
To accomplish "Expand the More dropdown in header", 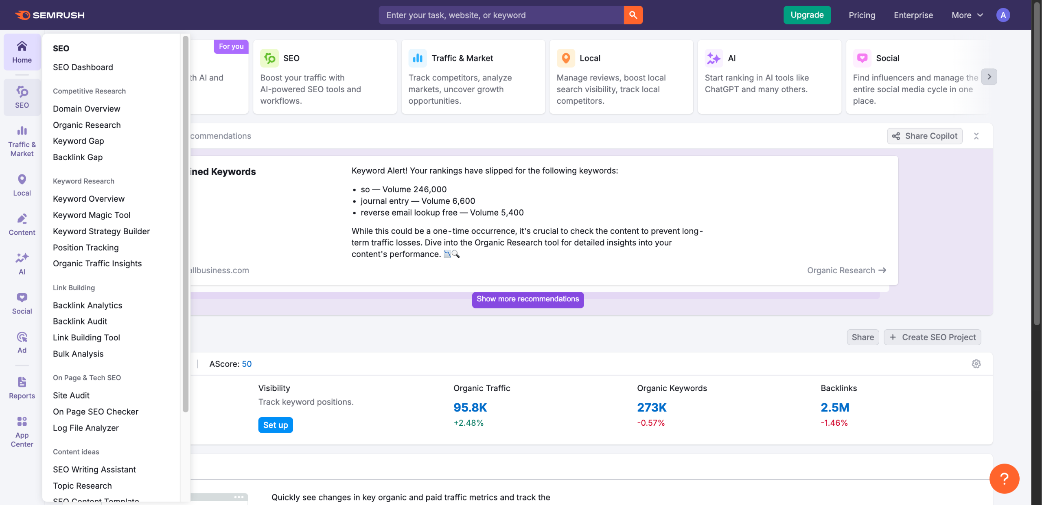I will click(x=967, y=15).
